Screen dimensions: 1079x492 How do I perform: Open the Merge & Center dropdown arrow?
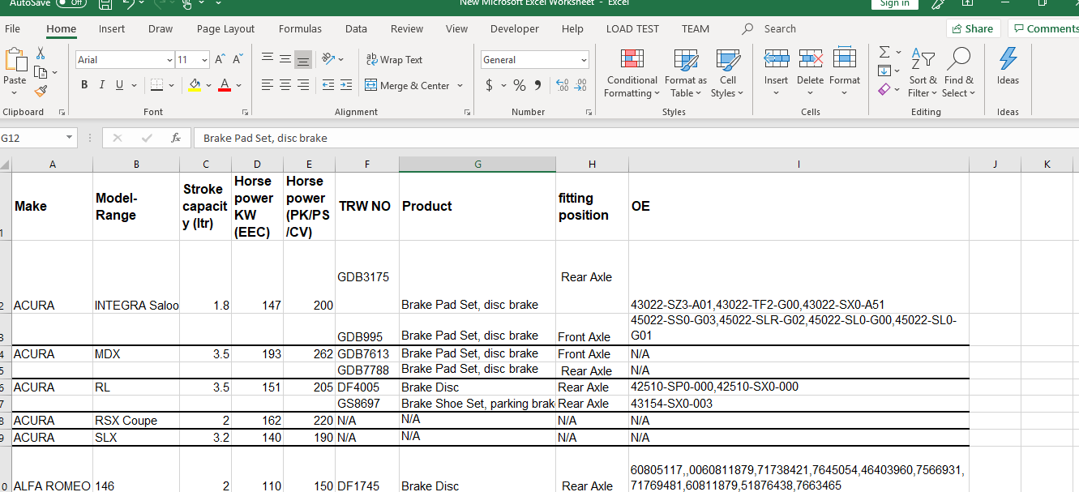(460, 85)
